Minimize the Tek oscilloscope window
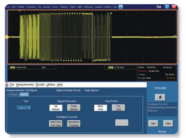 (x=167, y=7)
